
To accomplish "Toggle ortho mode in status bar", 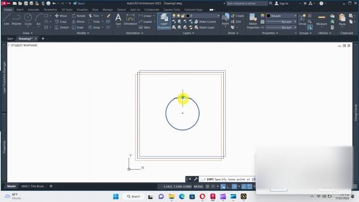I will click(228, 186).
